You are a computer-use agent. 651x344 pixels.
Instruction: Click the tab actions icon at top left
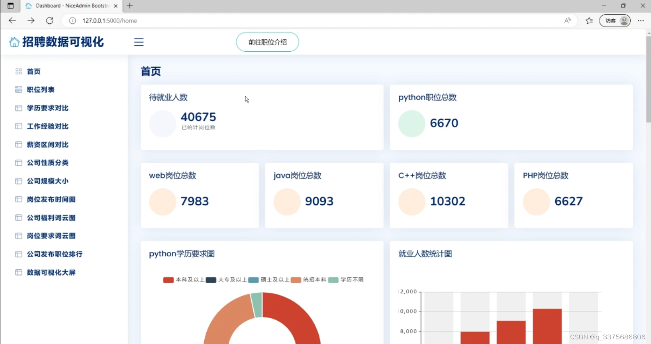(11, 6)
